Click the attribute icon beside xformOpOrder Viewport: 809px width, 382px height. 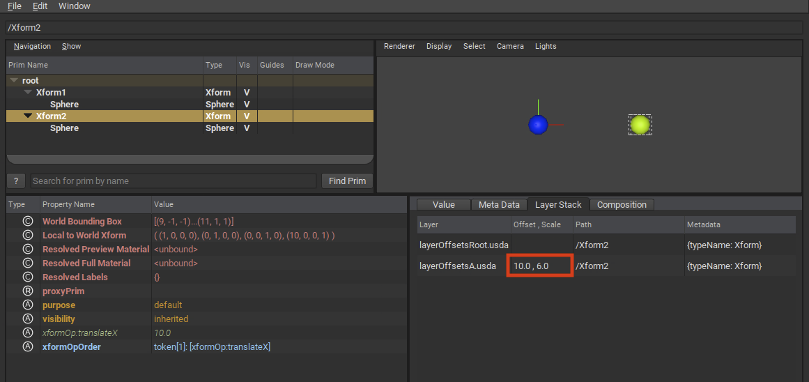(28, 346)
